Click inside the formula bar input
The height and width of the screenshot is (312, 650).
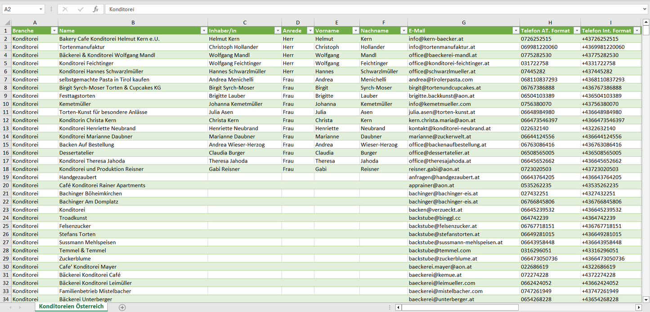pos(360,9)
